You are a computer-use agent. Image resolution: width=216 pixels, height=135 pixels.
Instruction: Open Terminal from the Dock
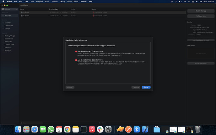84,129
